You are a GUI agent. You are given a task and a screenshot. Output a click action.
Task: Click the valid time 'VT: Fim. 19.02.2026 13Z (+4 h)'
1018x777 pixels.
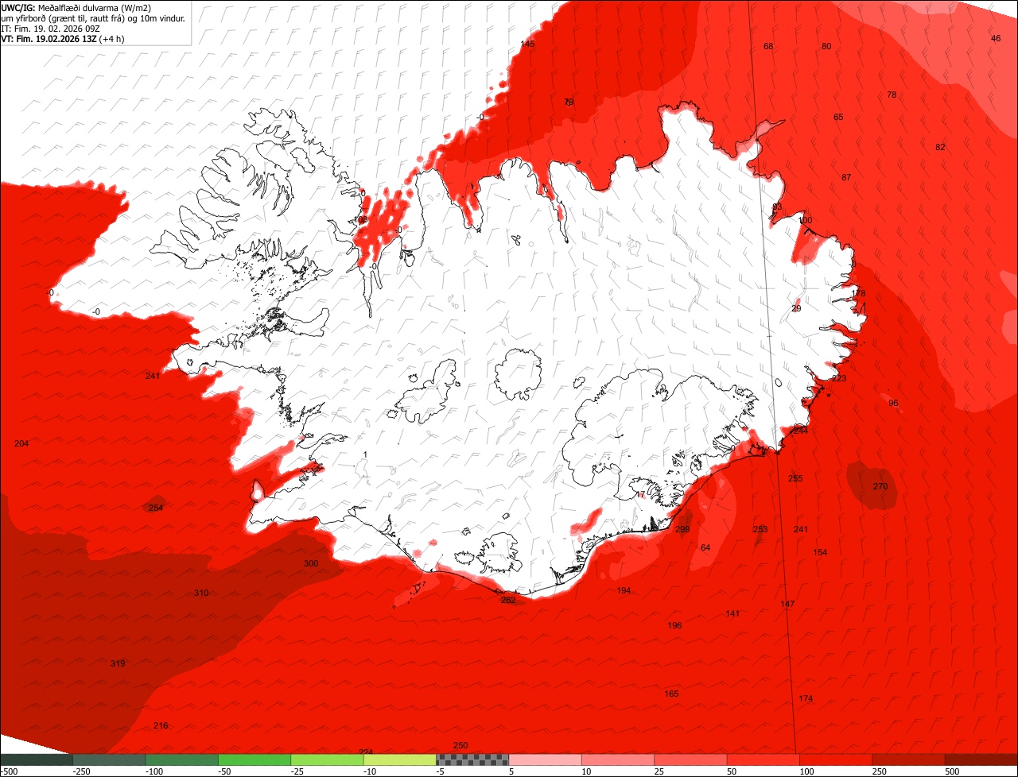pyautogui.click(x=63, y=38)
